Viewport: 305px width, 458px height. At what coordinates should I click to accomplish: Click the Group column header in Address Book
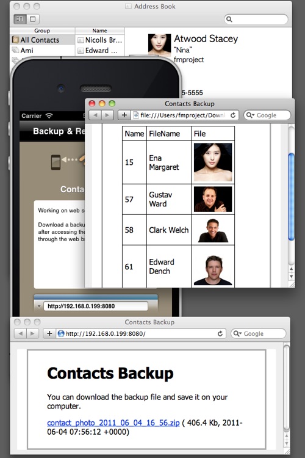pos(42,31)
